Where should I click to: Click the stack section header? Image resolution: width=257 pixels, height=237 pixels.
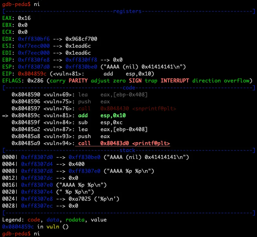(127, 150)
